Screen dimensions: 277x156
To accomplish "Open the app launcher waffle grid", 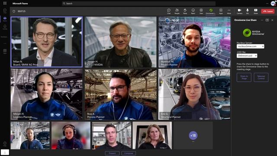I will pos(5,3).
